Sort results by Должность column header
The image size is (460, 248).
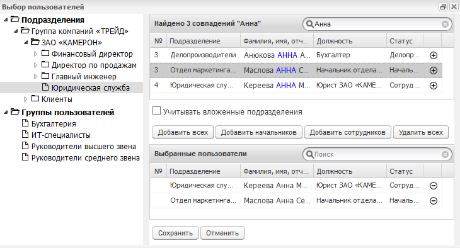click(350, 41)
